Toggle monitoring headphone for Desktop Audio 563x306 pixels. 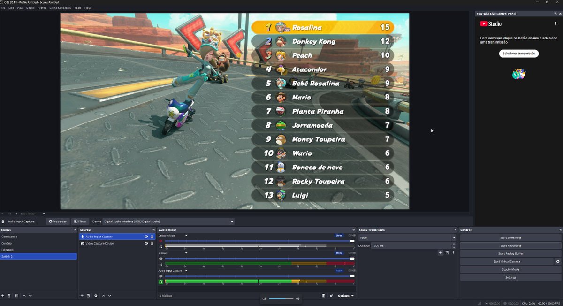[161, 246]
